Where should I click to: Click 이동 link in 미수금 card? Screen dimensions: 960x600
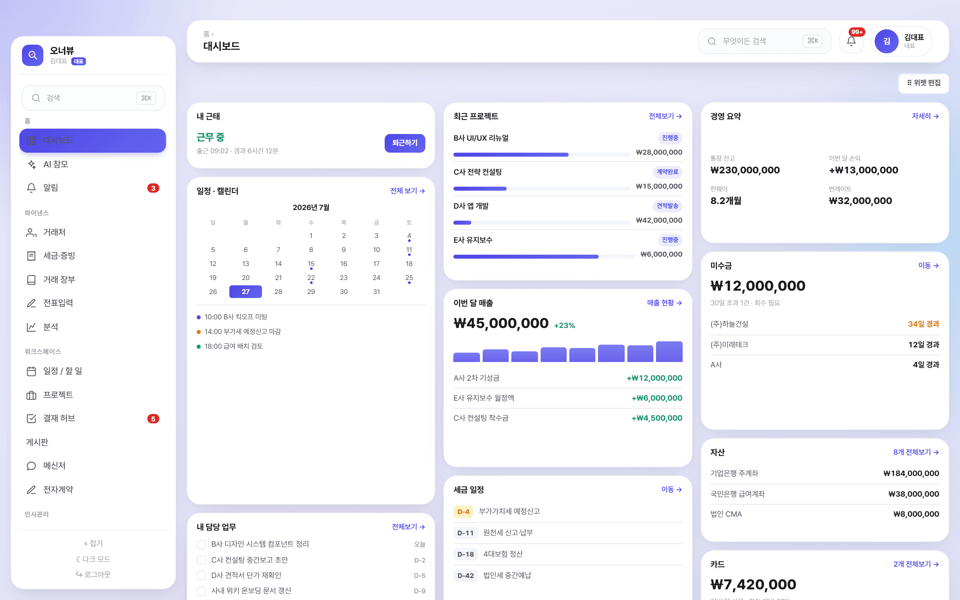(928, 265)
